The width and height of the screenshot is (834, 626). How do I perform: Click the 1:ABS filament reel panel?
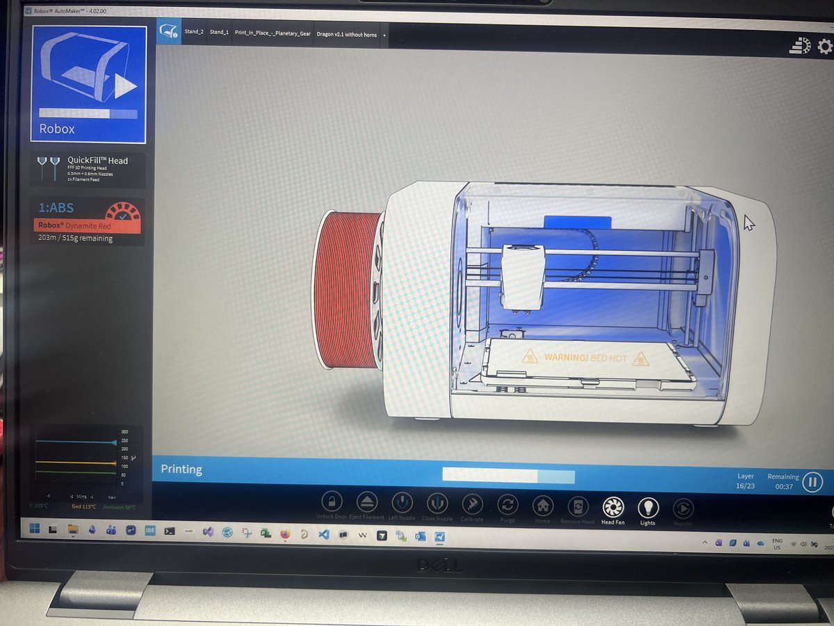(x=88, y=221)
